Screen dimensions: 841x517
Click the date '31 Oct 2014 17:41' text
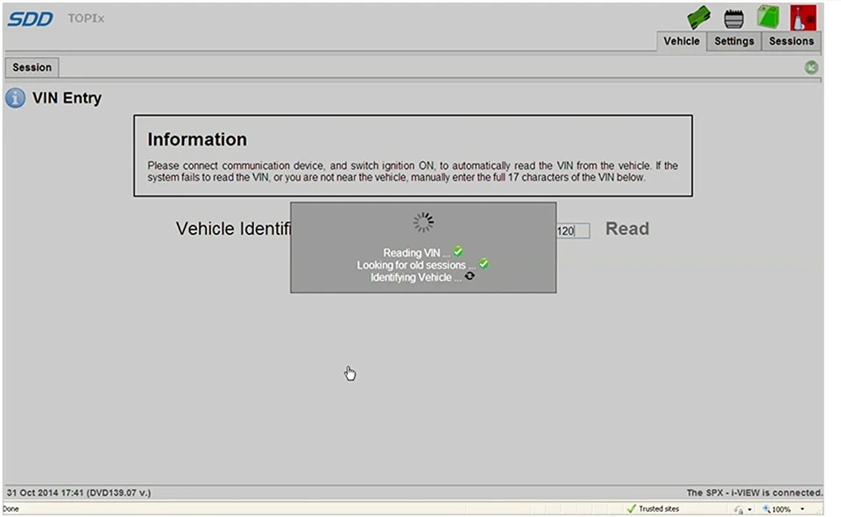[x=45, y=492]
